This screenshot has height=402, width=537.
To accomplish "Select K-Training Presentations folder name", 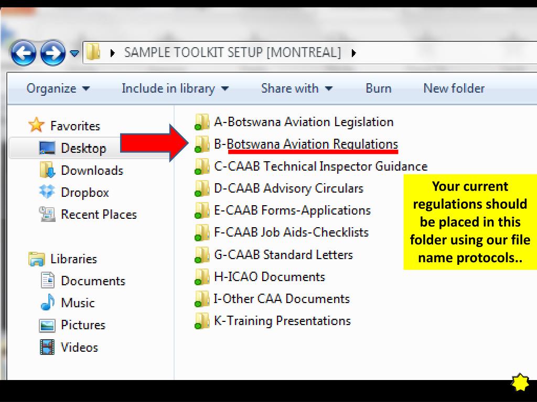I will click(283, 321).
